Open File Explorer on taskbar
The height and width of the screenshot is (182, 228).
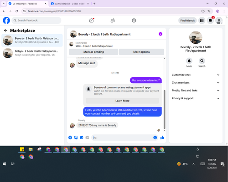pos(31,149)
